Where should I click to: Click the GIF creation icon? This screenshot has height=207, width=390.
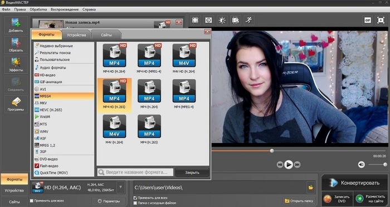(368, 20)
